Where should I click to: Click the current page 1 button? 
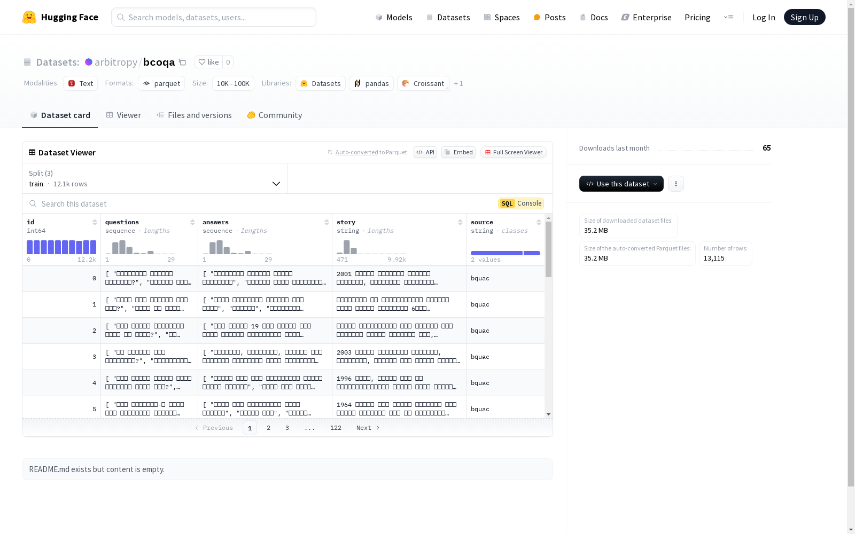[x=250, y=428]
